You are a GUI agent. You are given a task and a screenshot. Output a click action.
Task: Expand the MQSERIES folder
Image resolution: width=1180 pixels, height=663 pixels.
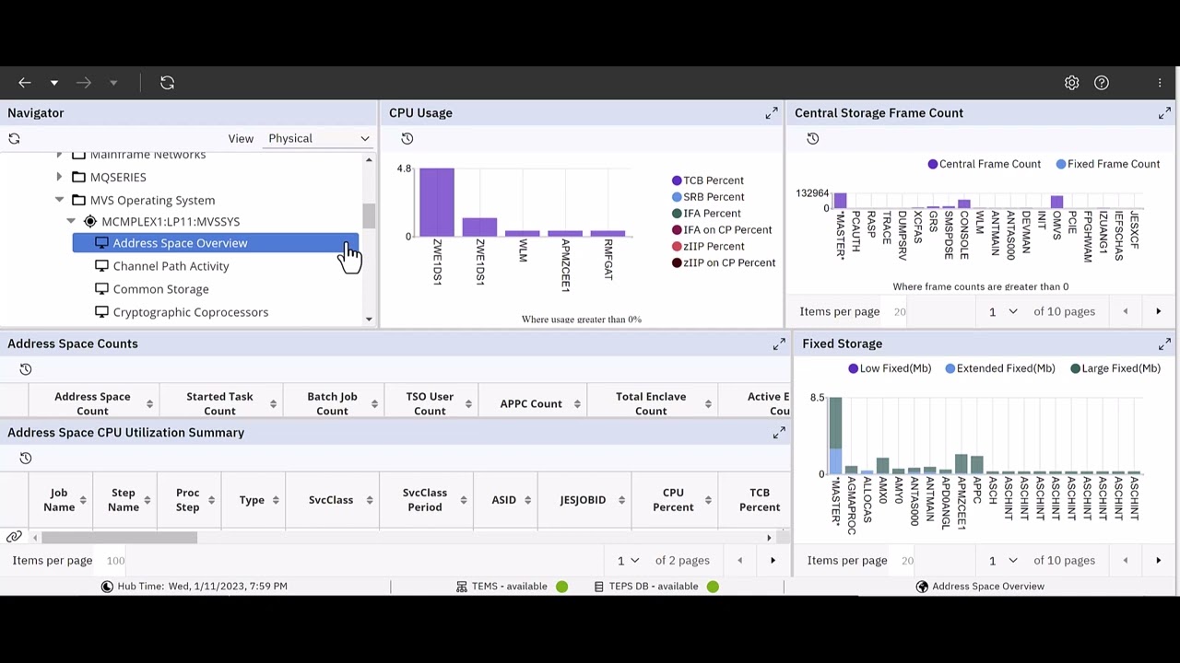click(59, 177)
